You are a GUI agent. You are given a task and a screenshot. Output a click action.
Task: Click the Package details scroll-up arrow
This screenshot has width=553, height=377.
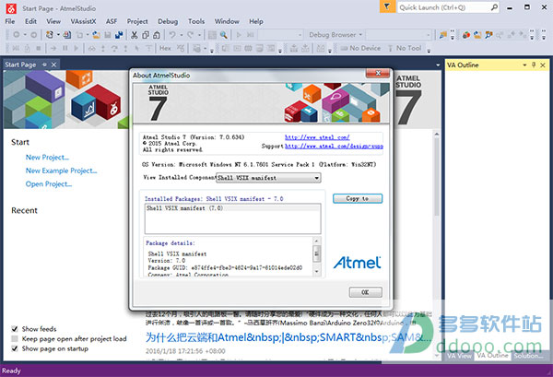(x=317, y=241)
